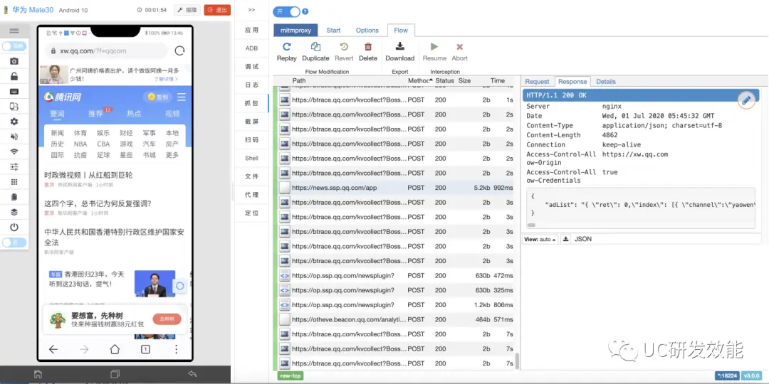Click the response body horizontal scrollbar
This screenshot has height=384, width=769.
pos(531,225)
